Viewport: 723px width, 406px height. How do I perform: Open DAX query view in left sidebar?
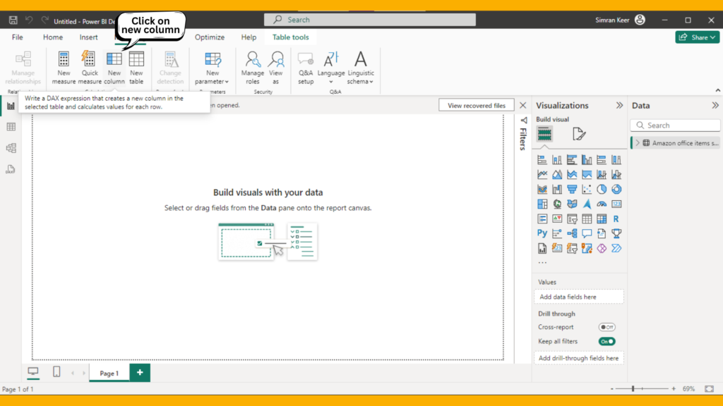pyautogui.click(x=11, y=169)
